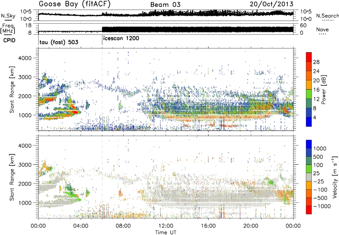Click the "12" tick on the power color bar
The width and height of the screenshot is (339, 235).
[x=316, y=99]
